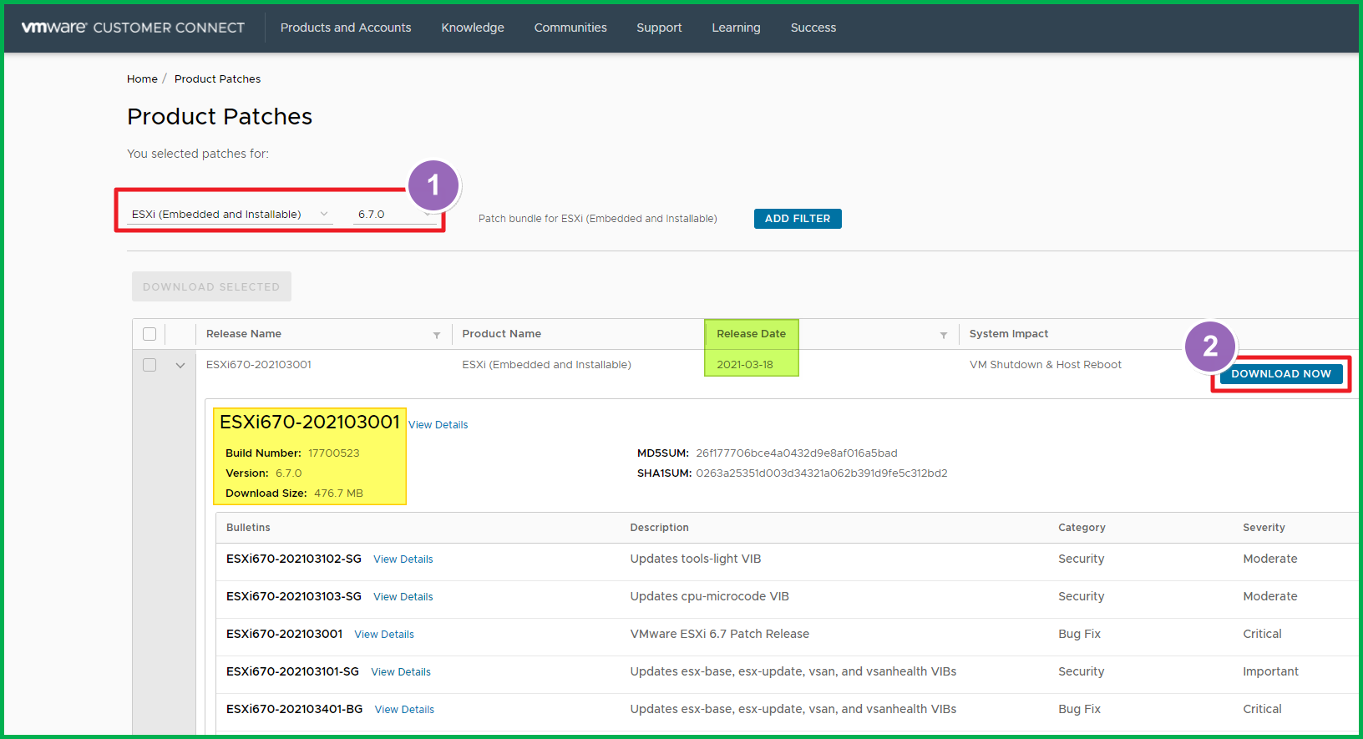The image size is (1363, 739).
Task: Go to Home breadcrumb link
Action: click(x=142, y=79)
